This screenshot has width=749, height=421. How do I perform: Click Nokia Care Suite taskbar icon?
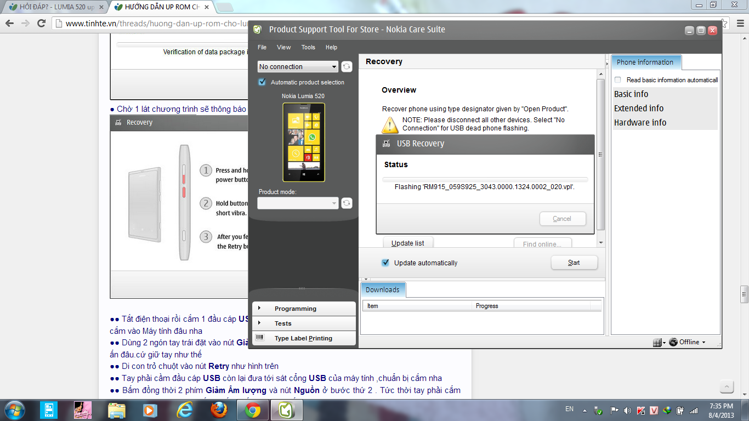[x=286, y=409]
